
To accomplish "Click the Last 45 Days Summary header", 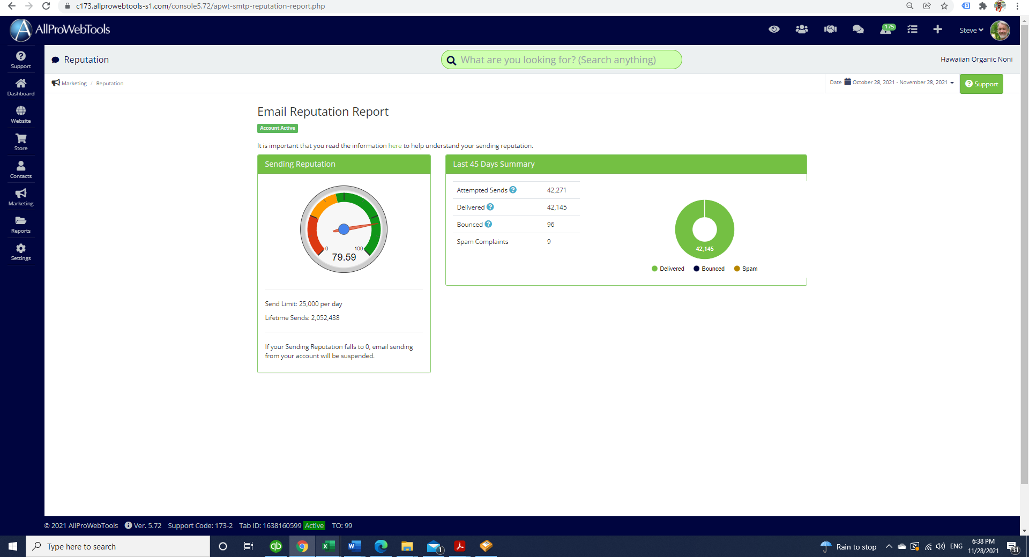I will [x=626, y=164].
